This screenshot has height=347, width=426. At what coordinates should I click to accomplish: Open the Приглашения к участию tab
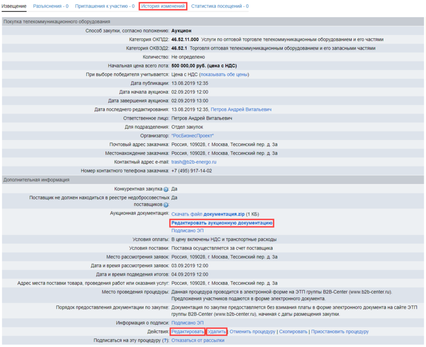pos(104,6)
